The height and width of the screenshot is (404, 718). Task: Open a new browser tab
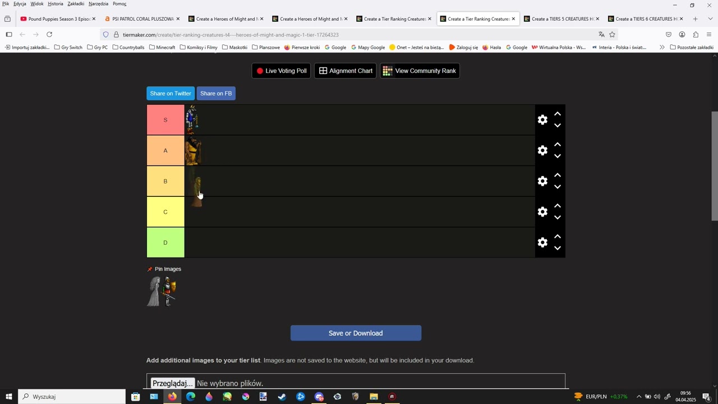pos(696,19)
